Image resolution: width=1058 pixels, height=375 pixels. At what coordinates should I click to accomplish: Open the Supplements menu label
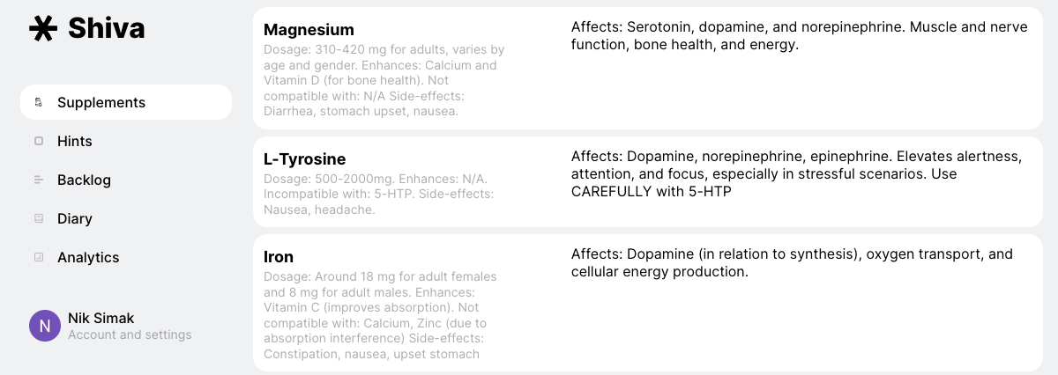pyautogui.click(x=101, y=103)
